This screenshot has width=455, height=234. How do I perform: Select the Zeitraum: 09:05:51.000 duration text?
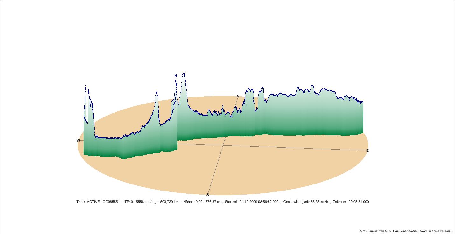click(x=351, y=202)
